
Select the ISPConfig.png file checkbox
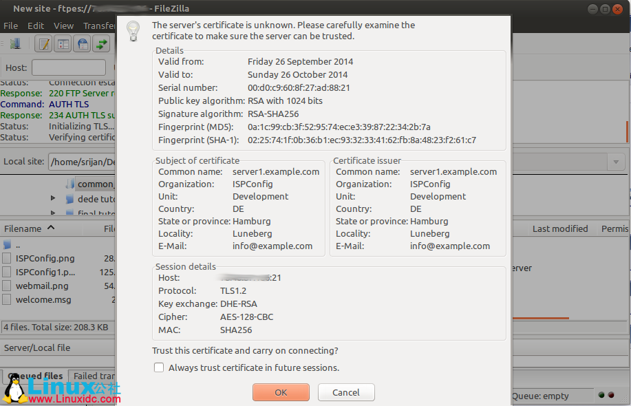point(6,258)
